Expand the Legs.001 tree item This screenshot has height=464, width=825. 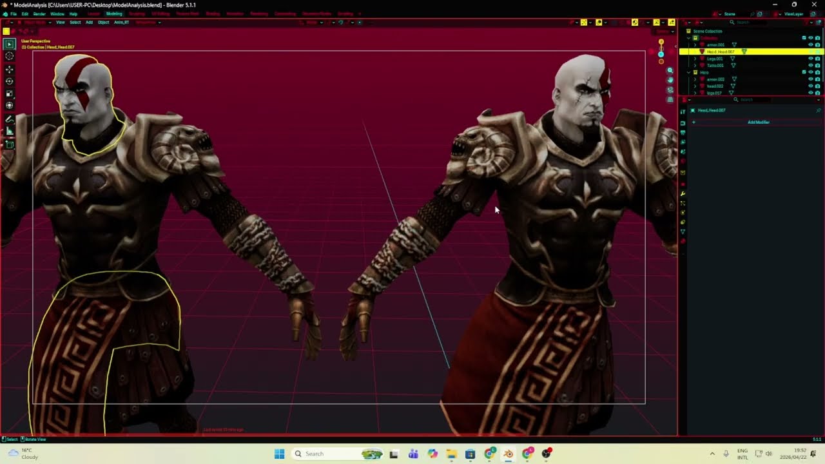coord(695,59)
